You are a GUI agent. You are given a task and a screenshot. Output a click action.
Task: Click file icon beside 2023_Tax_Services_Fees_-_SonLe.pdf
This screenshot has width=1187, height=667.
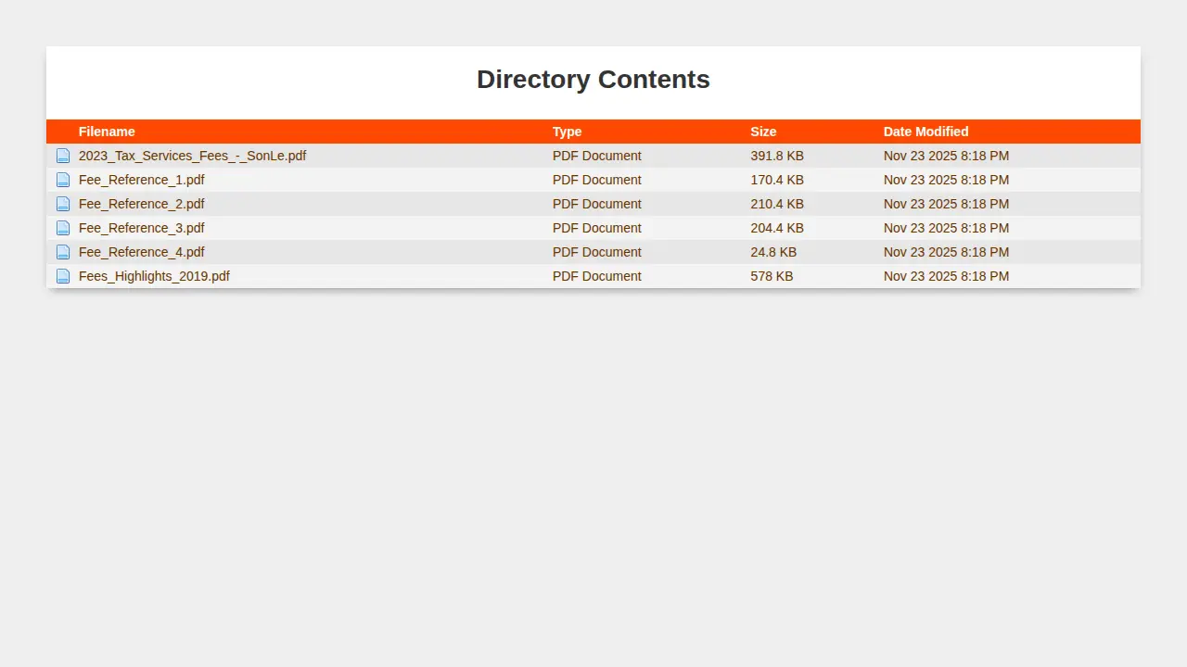point(63,156)
